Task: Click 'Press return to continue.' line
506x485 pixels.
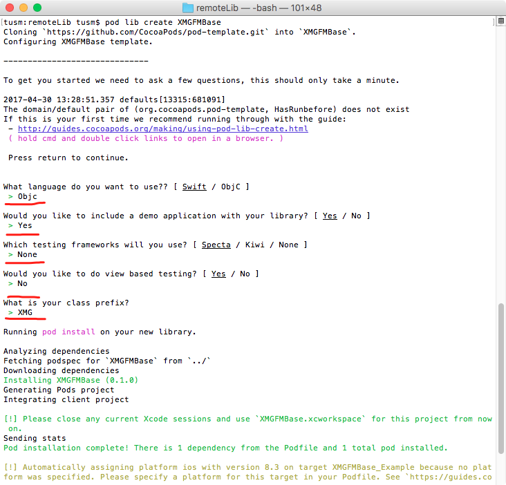Action: point(68,158)
